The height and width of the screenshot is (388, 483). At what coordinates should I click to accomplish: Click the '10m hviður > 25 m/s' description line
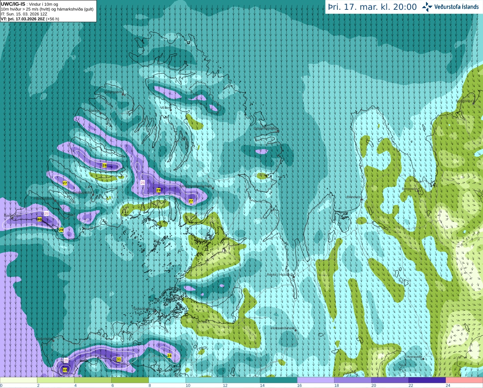coord(47,9)
